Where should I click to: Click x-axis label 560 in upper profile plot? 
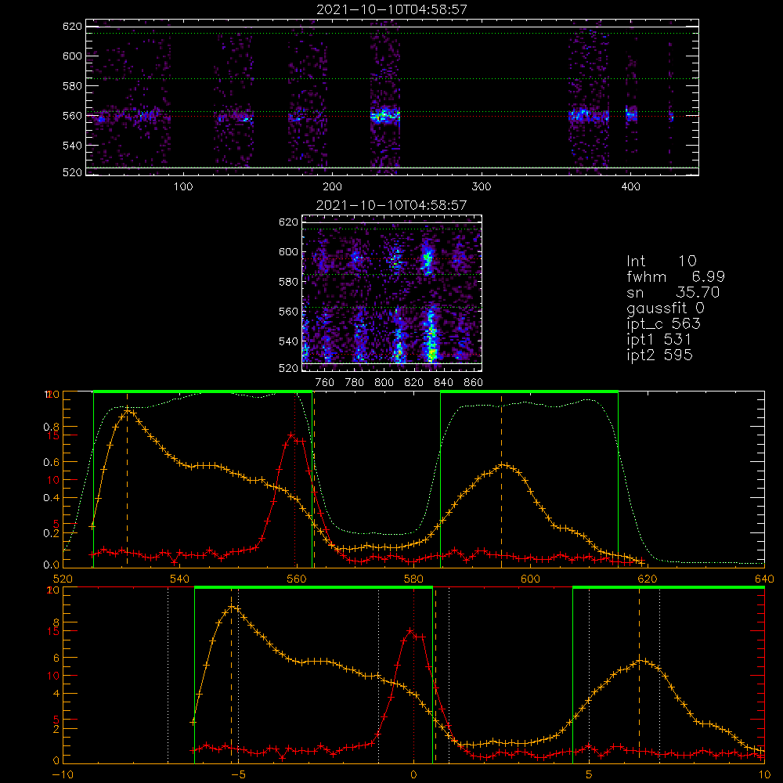(x=297, y=579)
